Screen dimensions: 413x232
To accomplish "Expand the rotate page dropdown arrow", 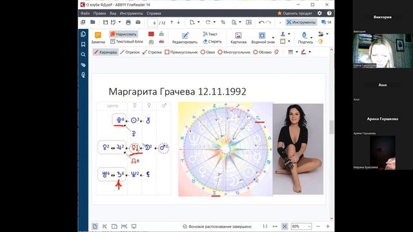I will [x=214, y=23].
